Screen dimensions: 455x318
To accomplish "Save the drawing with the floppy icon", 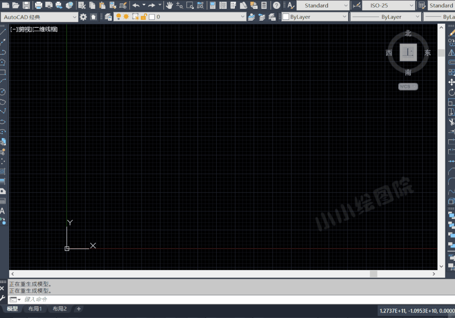I will click(26, 5).
